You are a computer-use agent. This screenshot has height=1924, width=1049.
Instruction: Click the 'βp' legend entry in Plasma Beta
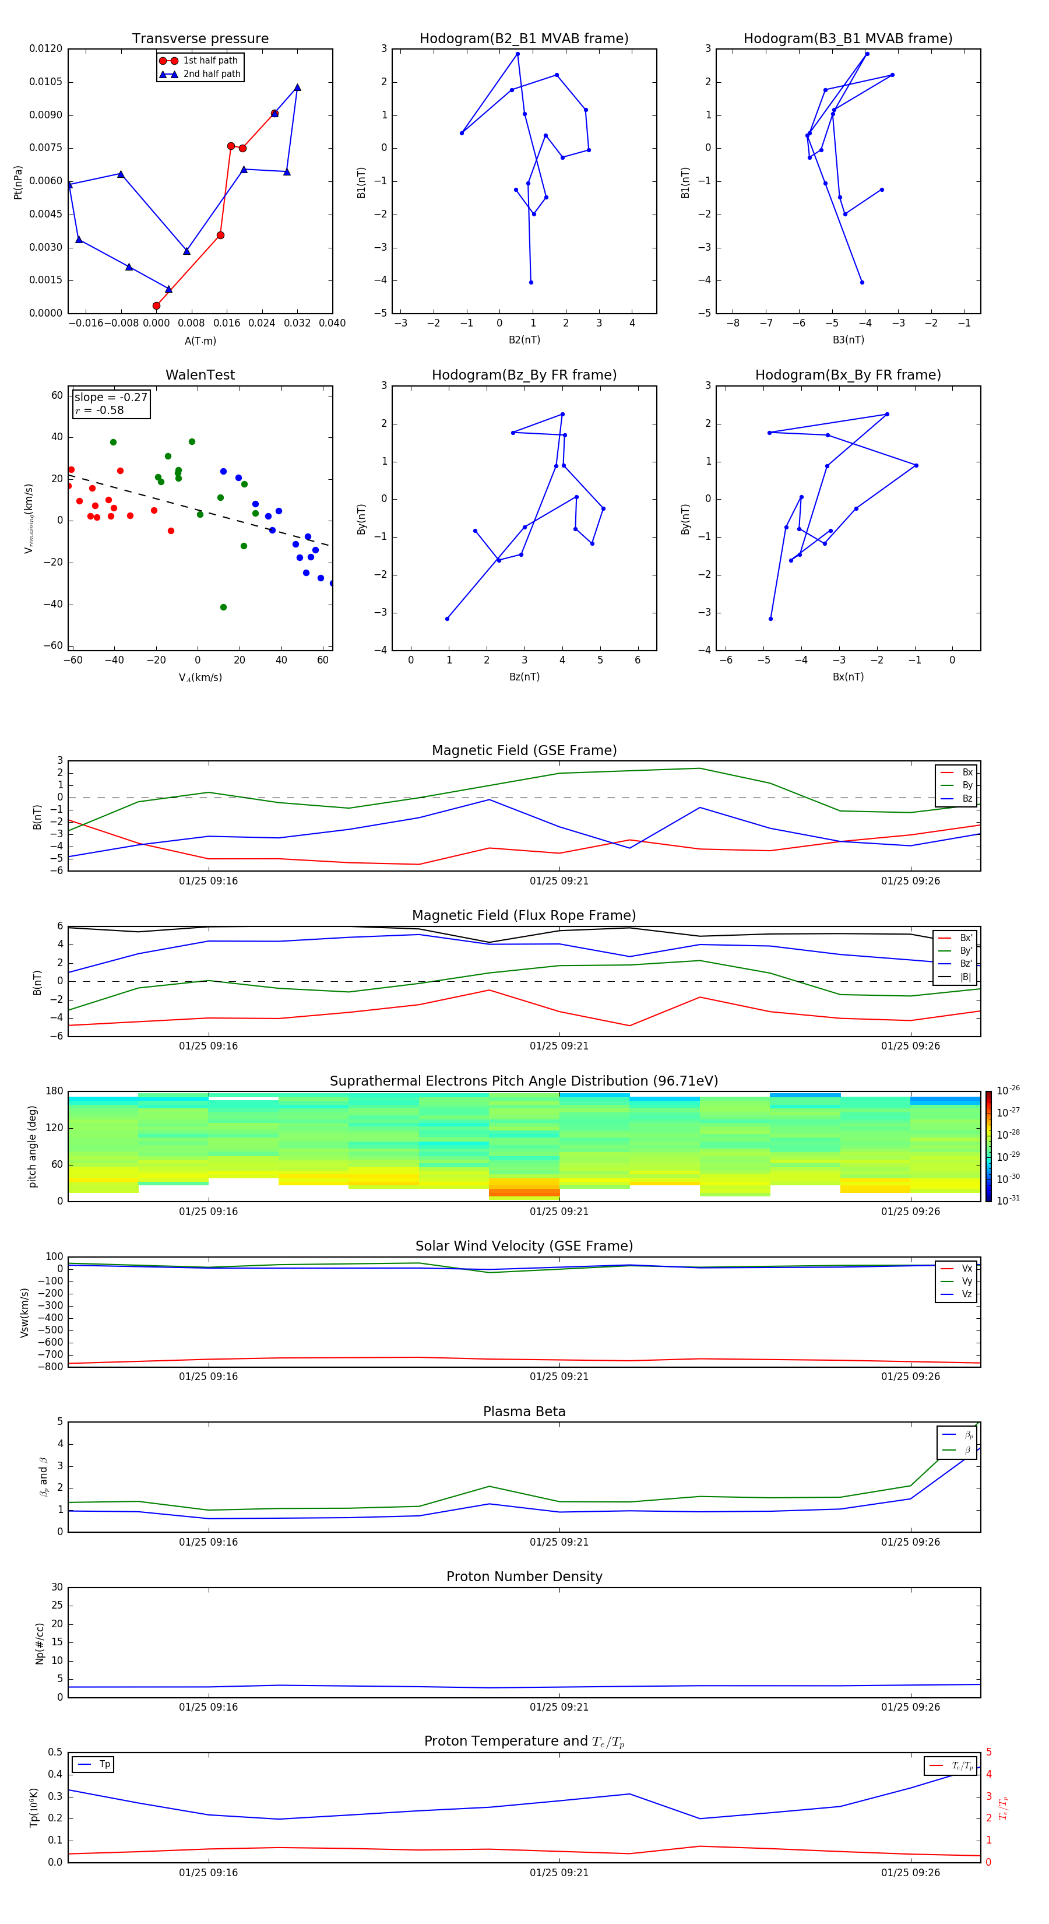[958, 1435]
